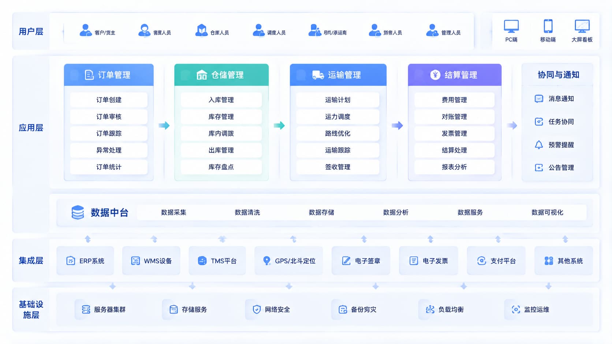Select the 移动端 phone icon
Screen dimensions: 612x344
pyautogui.click(x=548, y=26)
